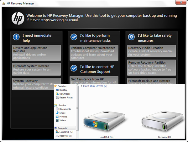The height and width of the screenshot is (142, 188).
Task: Close the HP Recovery Manager window
Action: pos(181,2)
